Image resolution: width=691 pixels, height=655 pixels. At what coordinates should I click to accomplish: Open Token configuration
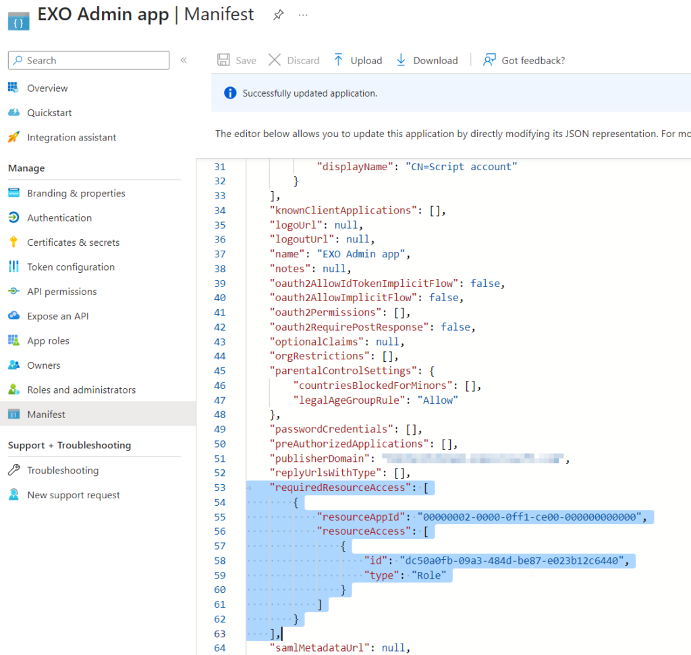coord(70,267)
